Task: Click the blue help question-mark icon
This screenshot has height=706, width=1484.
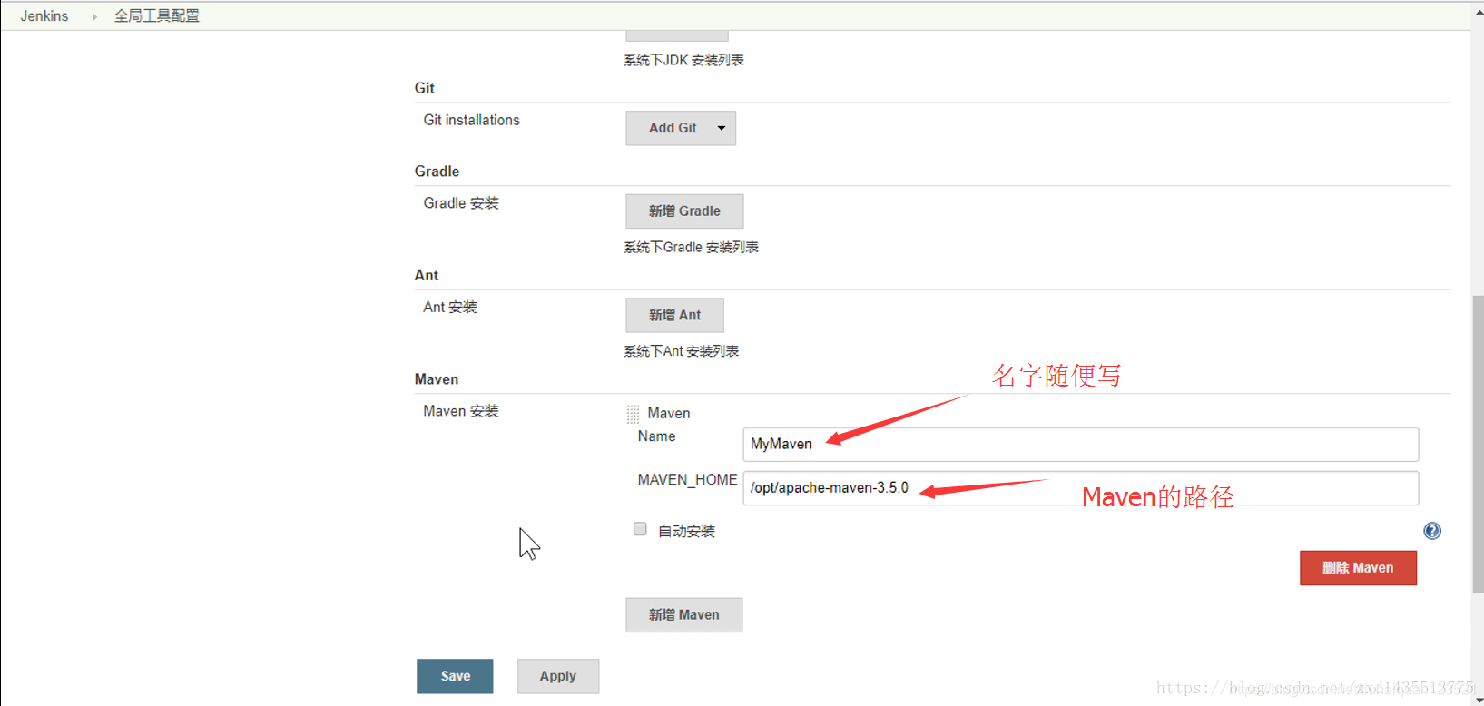Action: (1432, 531)
